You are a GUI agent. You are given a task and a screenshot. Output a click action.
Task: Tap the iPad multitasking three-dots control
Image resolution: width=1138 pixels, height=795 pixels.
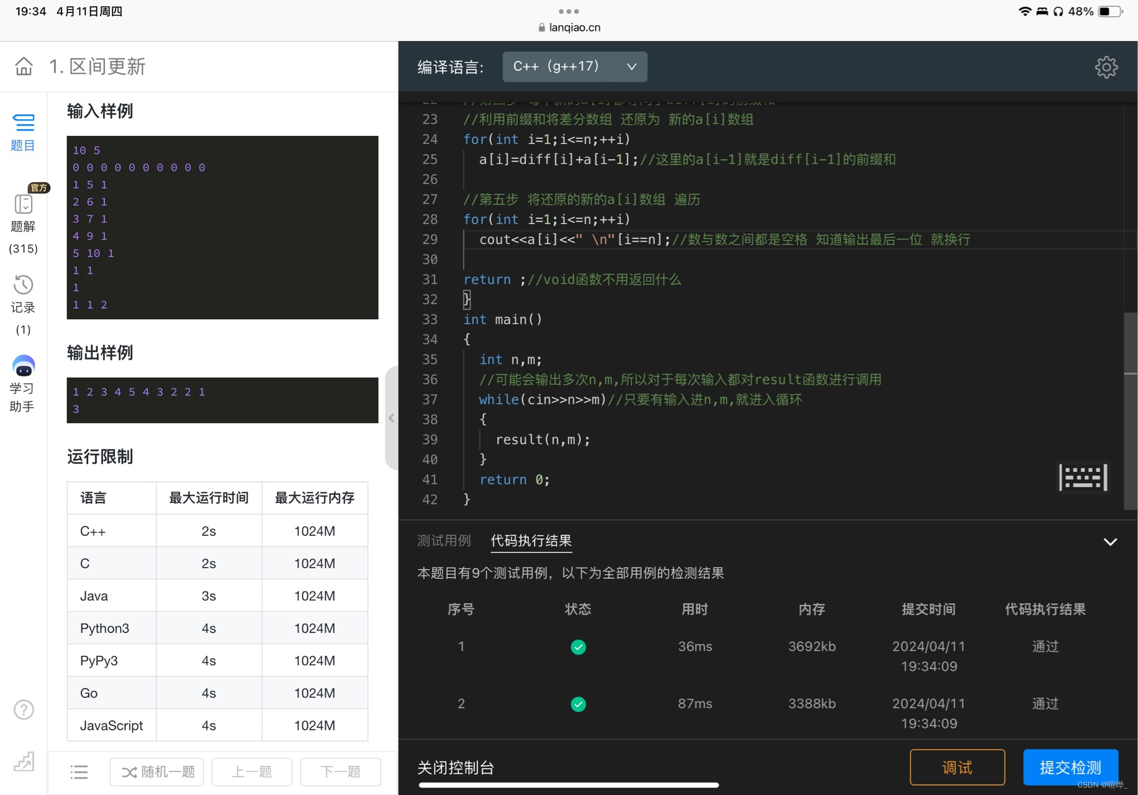point(569,11)
